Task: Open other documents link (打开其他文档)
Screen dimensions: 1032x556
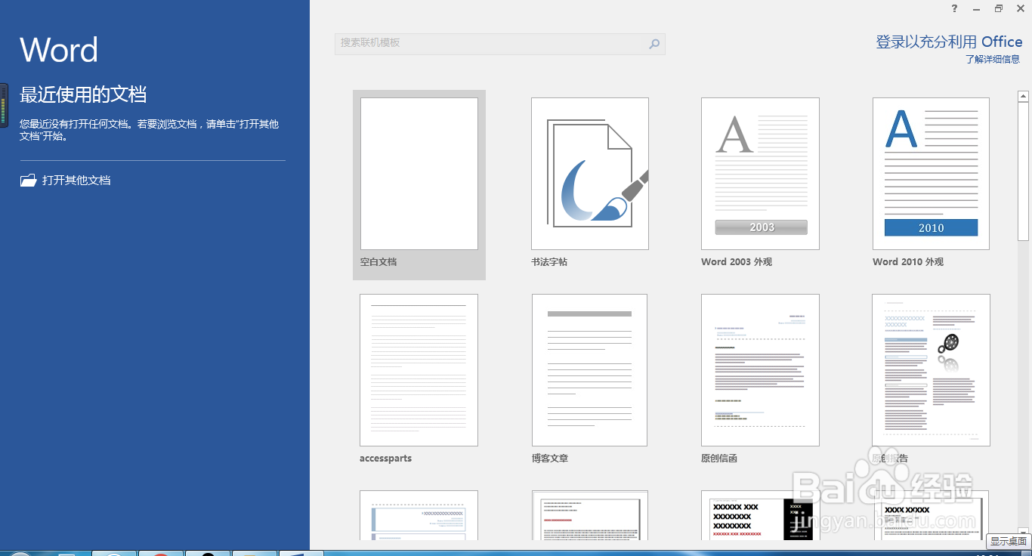Action: 76,181
